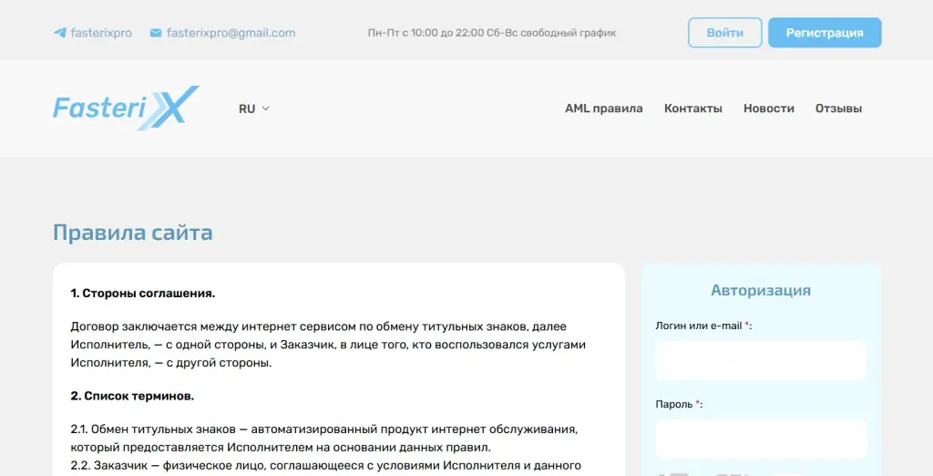Click the line 2.2. Заказчик — физическое лицо

click(325, 465)
